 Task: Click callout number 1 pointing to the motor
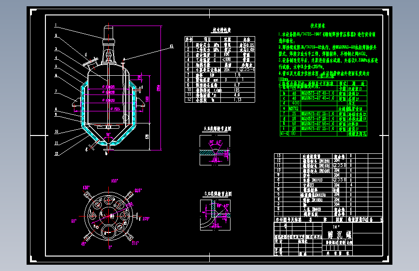(x=56, y=26)
